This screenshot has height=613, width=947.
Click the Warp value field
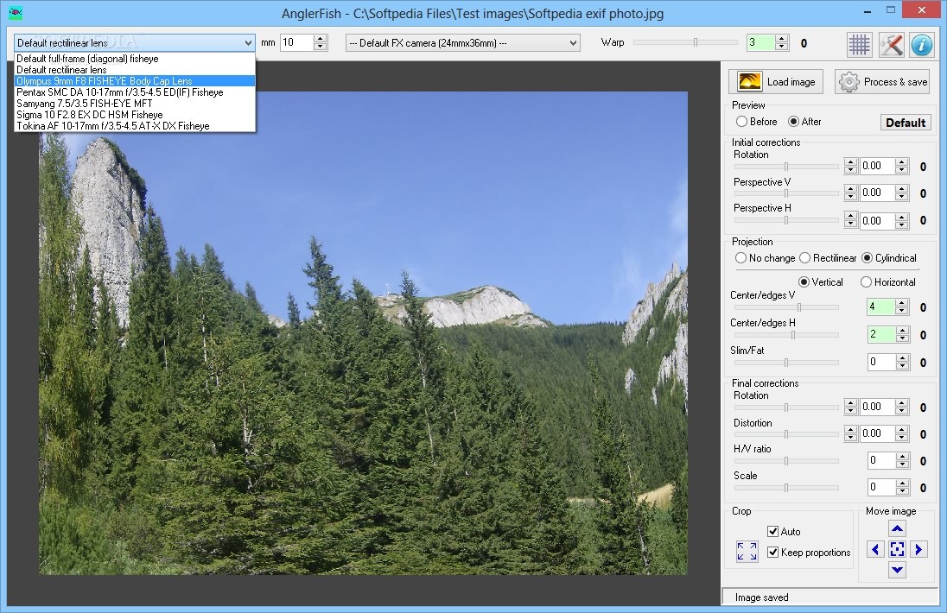(761, 42)
